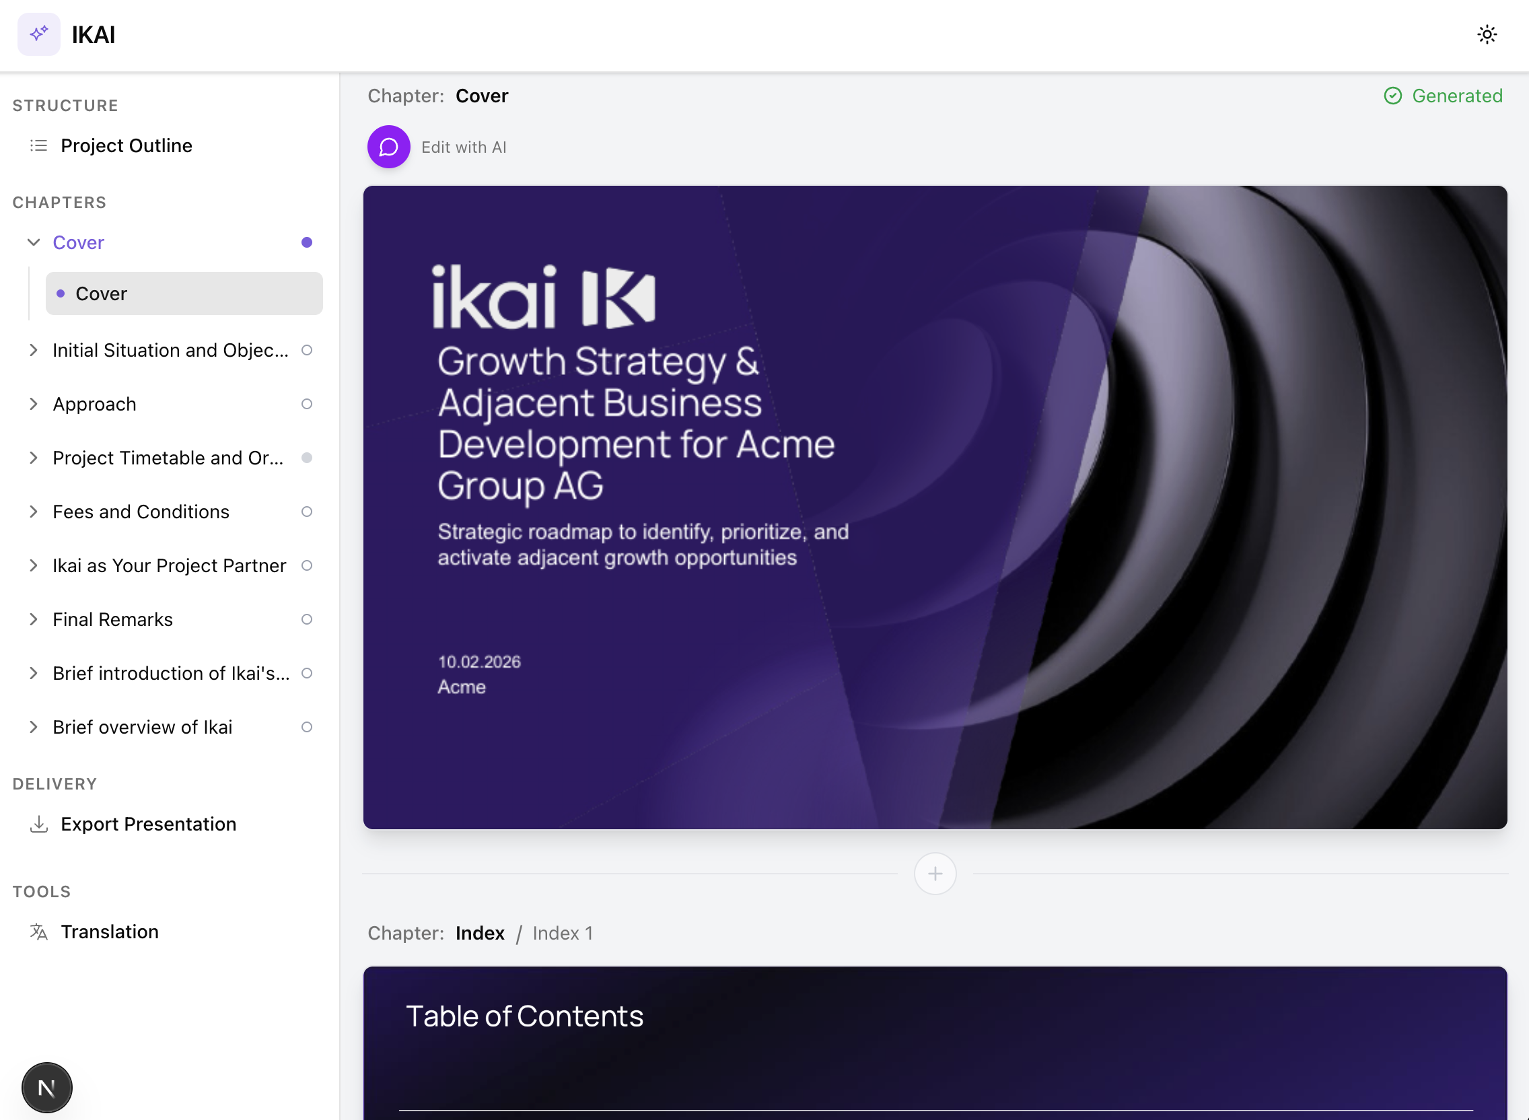Select the Translation tool icon
This screenshot has height=1120, width=1529.
pos(38,932)
